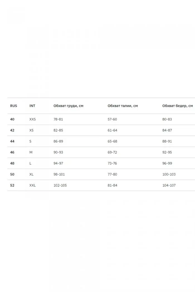Click chest value 98-101
The width and height of the screenshot is (195, 292).
(59, 174)
